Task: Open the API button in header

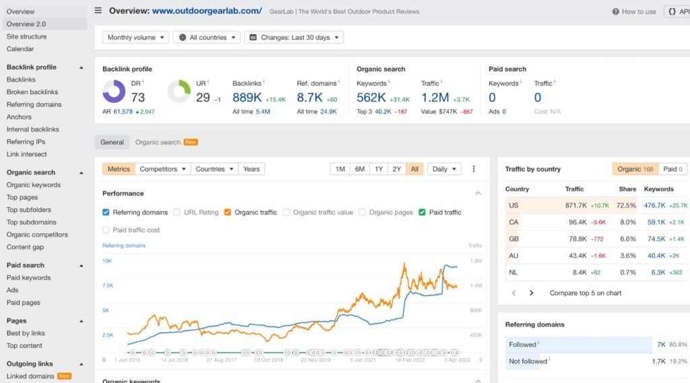Action: (x=676, y=11)
